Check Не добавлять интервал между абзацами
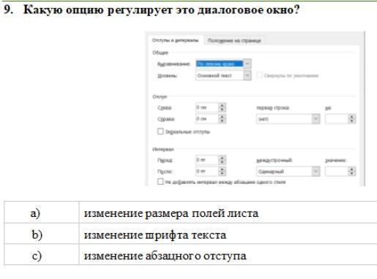This screenshot has width=377, height=279. [160, 182]
